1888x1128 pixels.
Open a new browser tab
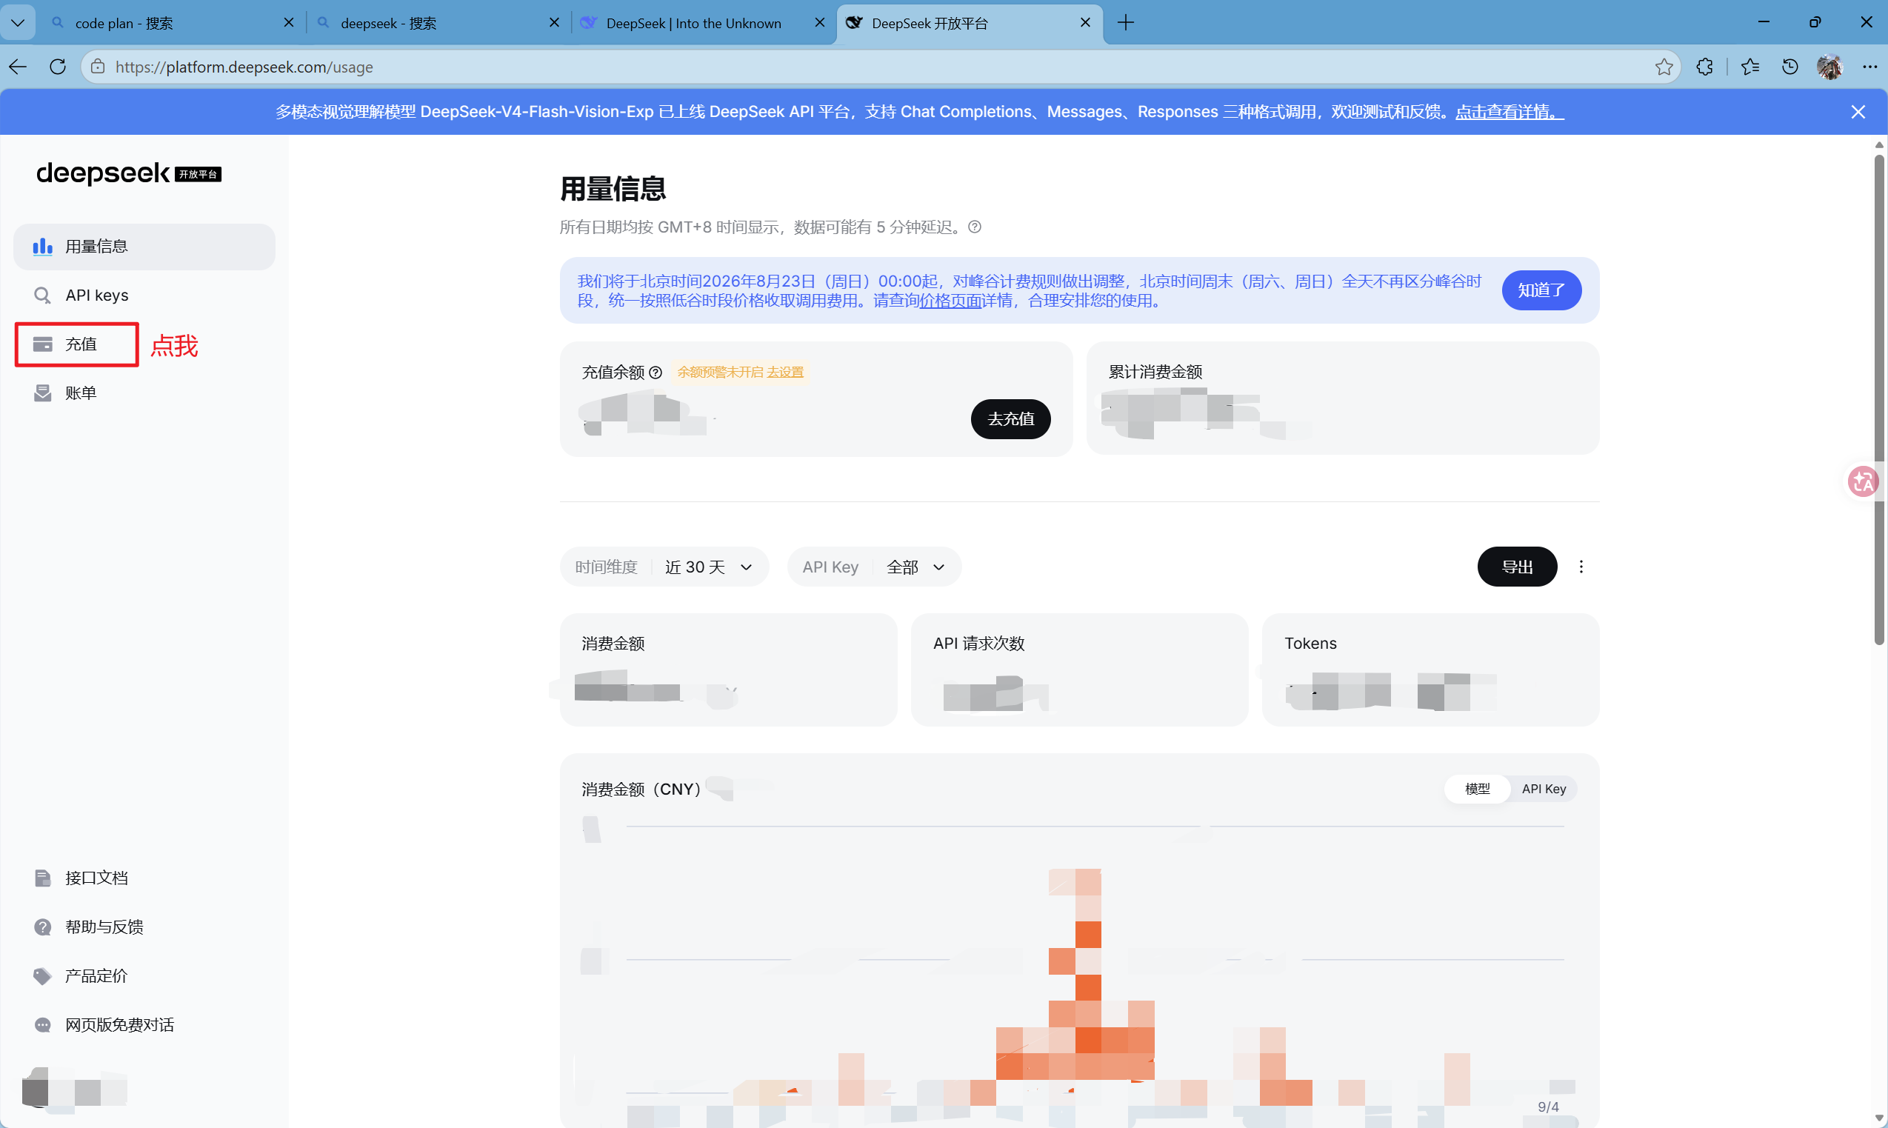coord(1126,23)
